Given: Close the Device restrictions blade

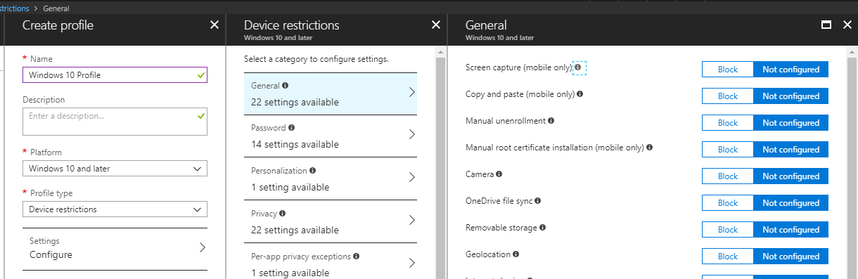Looking at the screenshot, I should pos(435,25).
